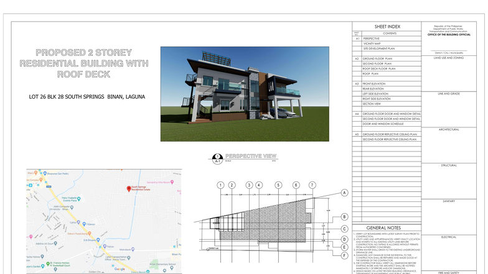Screen dimensions: 488x274
Task: Click the red South Springs Residential Estate pin
Action: coord(129,189)
